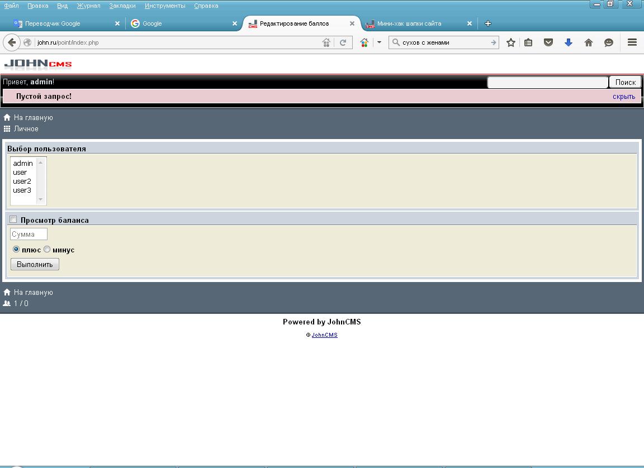Open the Файл menu
The image size is (644, 468).
click(11, 6)
